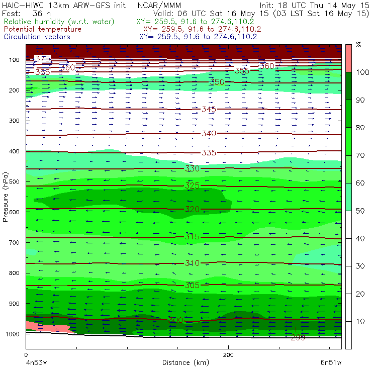Viewport: 372px width, 372px height.
Task: Click the '%' unit label above colorbar
Action: tap(358, 45)
